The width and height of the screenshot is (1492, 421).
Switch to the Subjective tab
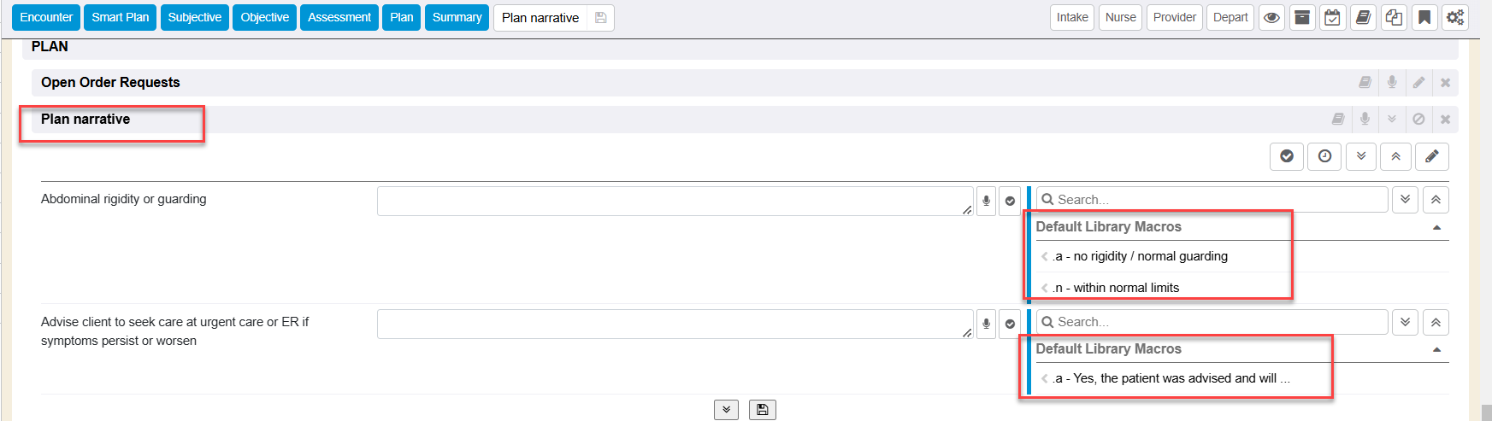pos(194,18)
